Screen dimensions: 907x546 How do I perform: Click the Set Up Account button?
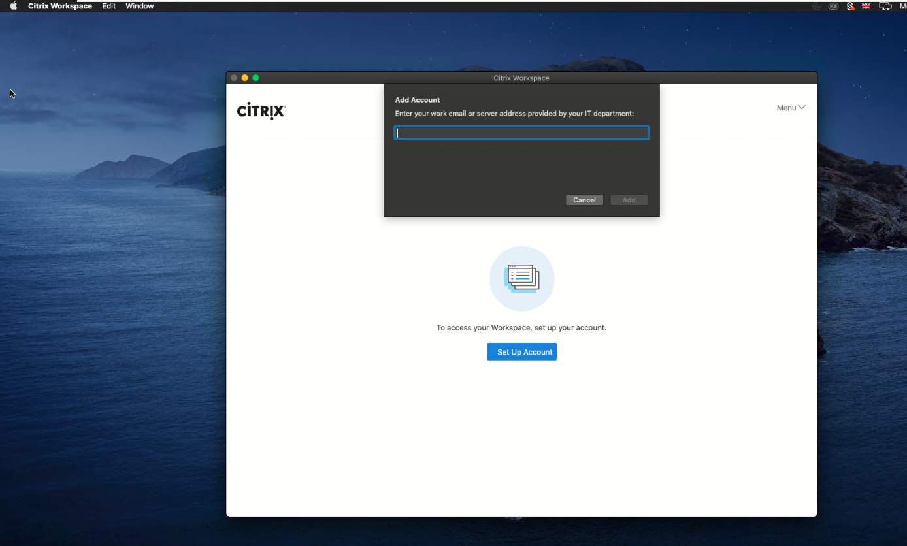point(521,352)
